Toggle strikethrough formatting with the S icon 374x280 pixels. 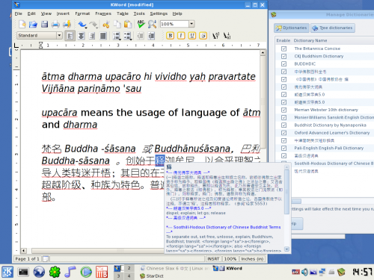click(203, 36)
